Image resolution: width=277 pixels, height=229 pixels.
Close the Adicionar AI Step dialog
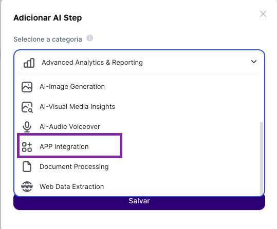pyautogui.click(x=263, y=14)
